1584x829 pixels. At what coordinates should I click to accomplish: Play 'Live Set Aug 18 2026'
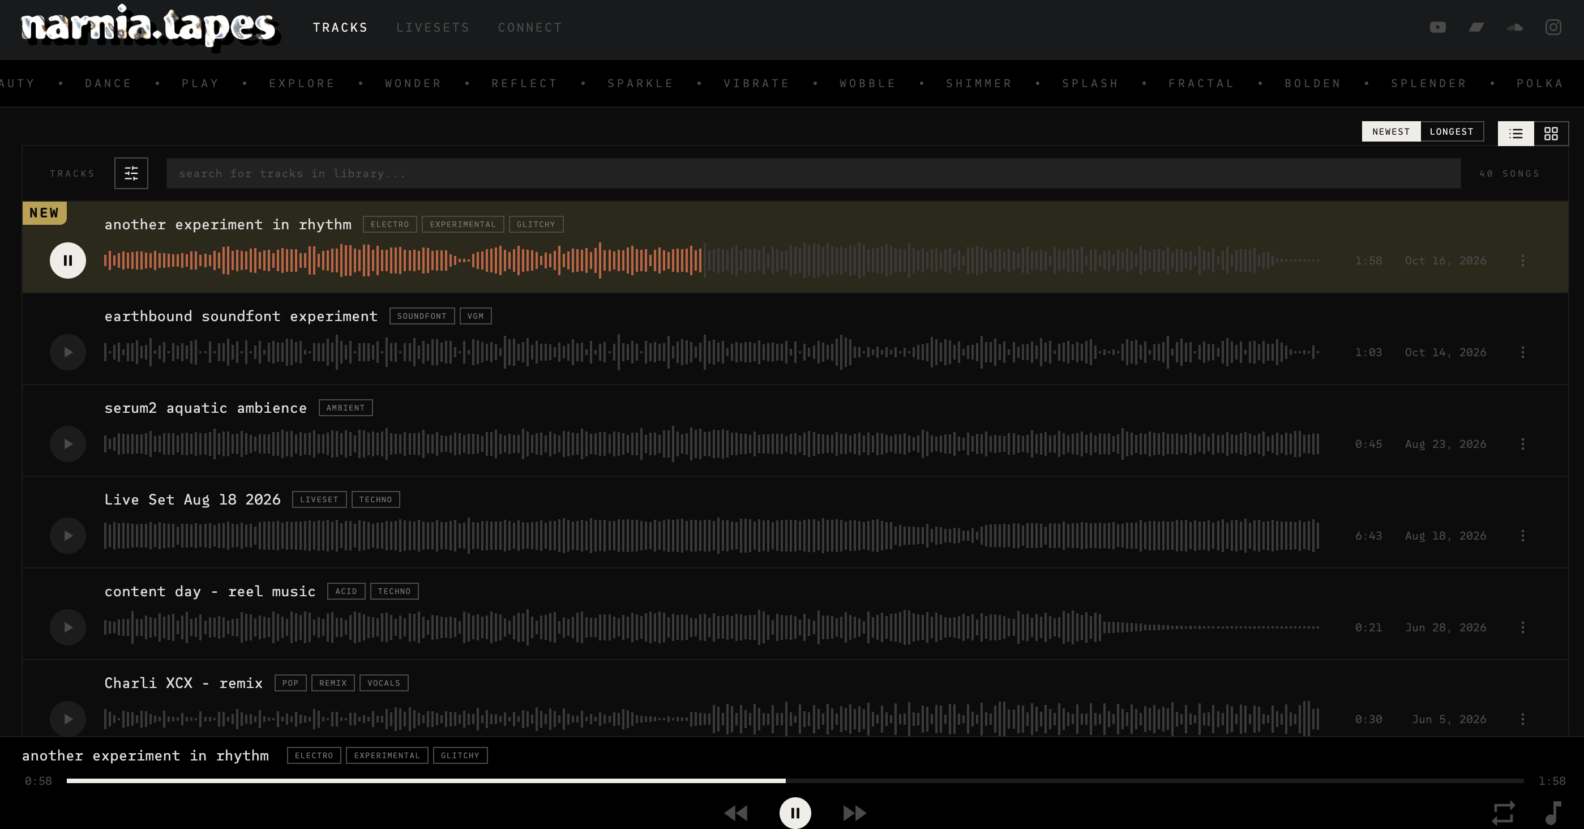[x=67, y=535]
